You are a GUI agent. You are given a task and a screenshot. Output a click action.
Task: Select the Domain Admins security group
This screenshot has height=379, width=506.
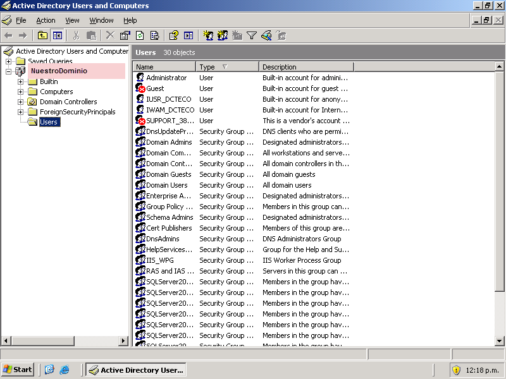click(169, 142)
